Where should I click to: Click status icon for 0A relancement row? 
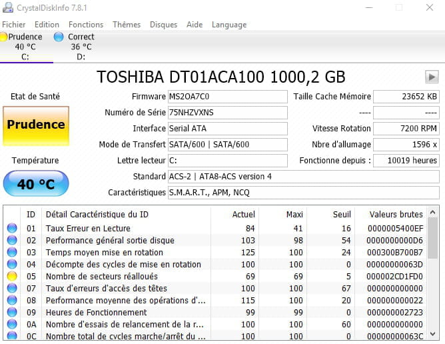click(12, 324)
